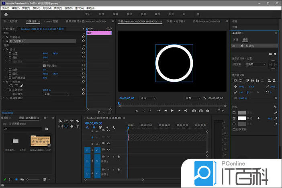Open the 适合 zoom level dropdown
The image size is (282, 188).
click(146, 98)
